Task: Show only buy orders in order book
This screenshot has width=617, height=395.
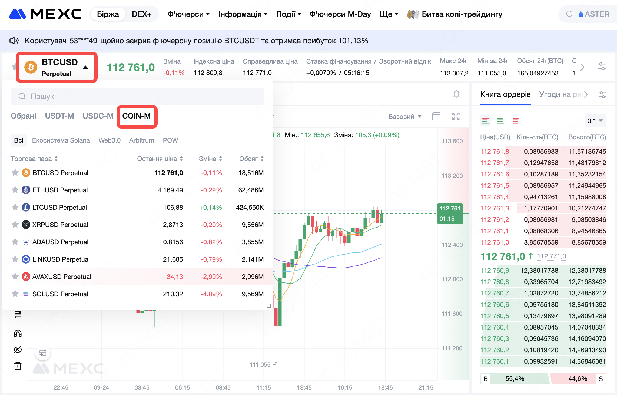Action: 500,121
